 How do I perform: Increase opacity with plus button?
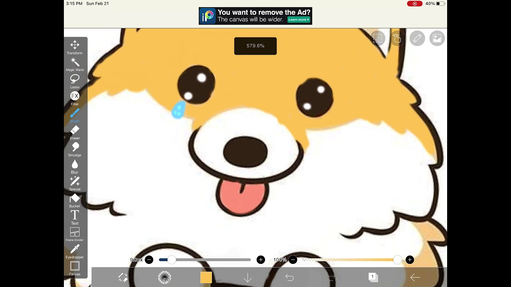[410, 260]
